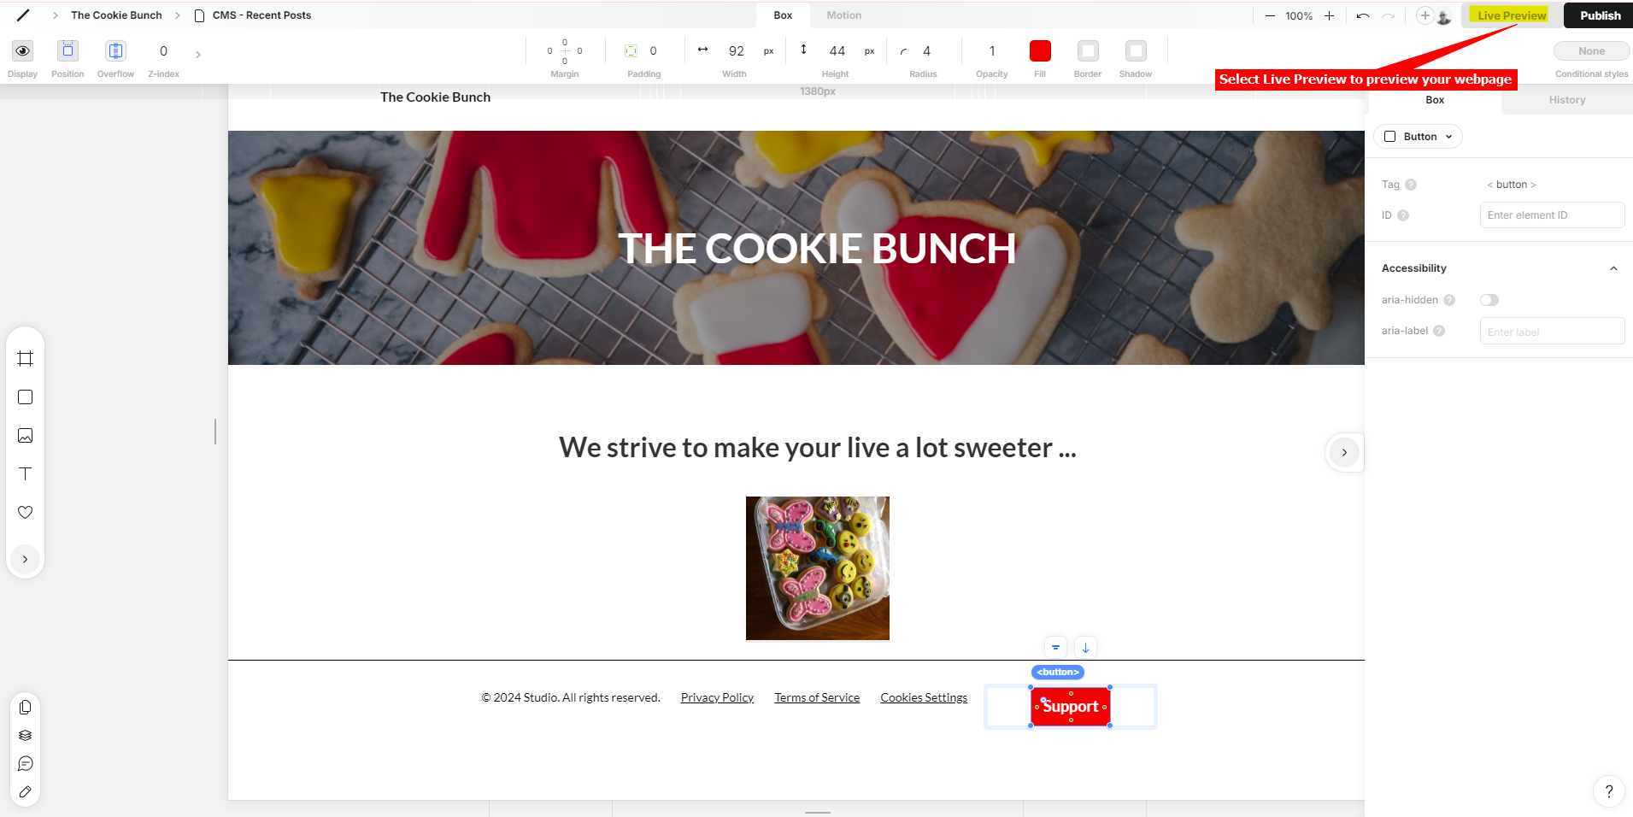Screen dimensions: 1633x817
Task: Click the aria-label help icon
Action: [x=1439, y=331]
